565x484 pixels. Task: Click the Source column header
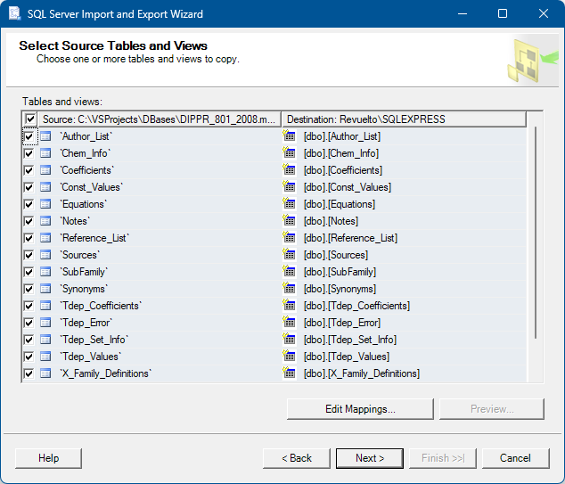pos(160,119)
